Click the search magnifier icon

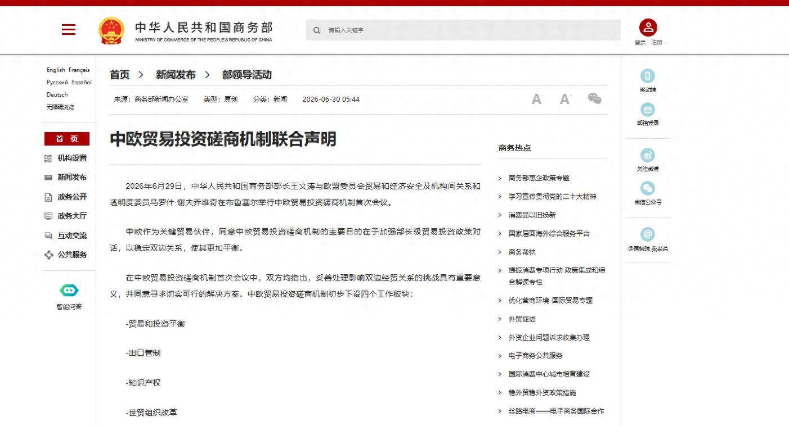(317, 30)
